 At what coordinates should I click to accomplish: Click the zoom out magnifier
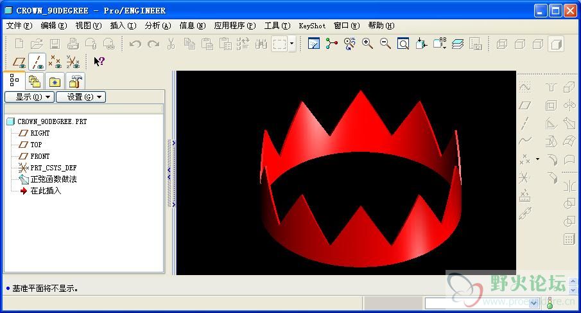click(385, 44)
